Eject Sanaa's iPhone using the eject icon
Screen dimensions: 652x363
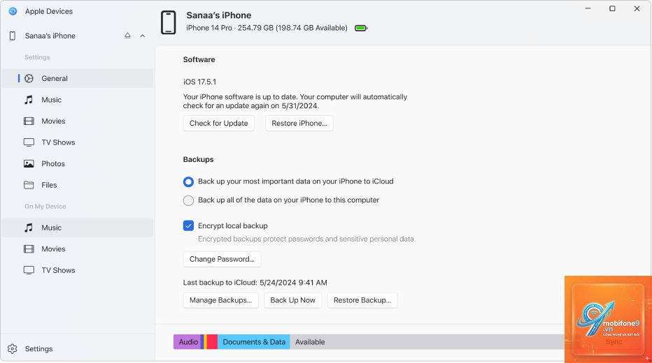[127, 36]
